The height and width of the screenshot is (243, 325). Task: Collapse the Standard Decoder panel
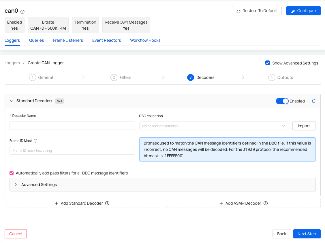click(x=11, y=101)
